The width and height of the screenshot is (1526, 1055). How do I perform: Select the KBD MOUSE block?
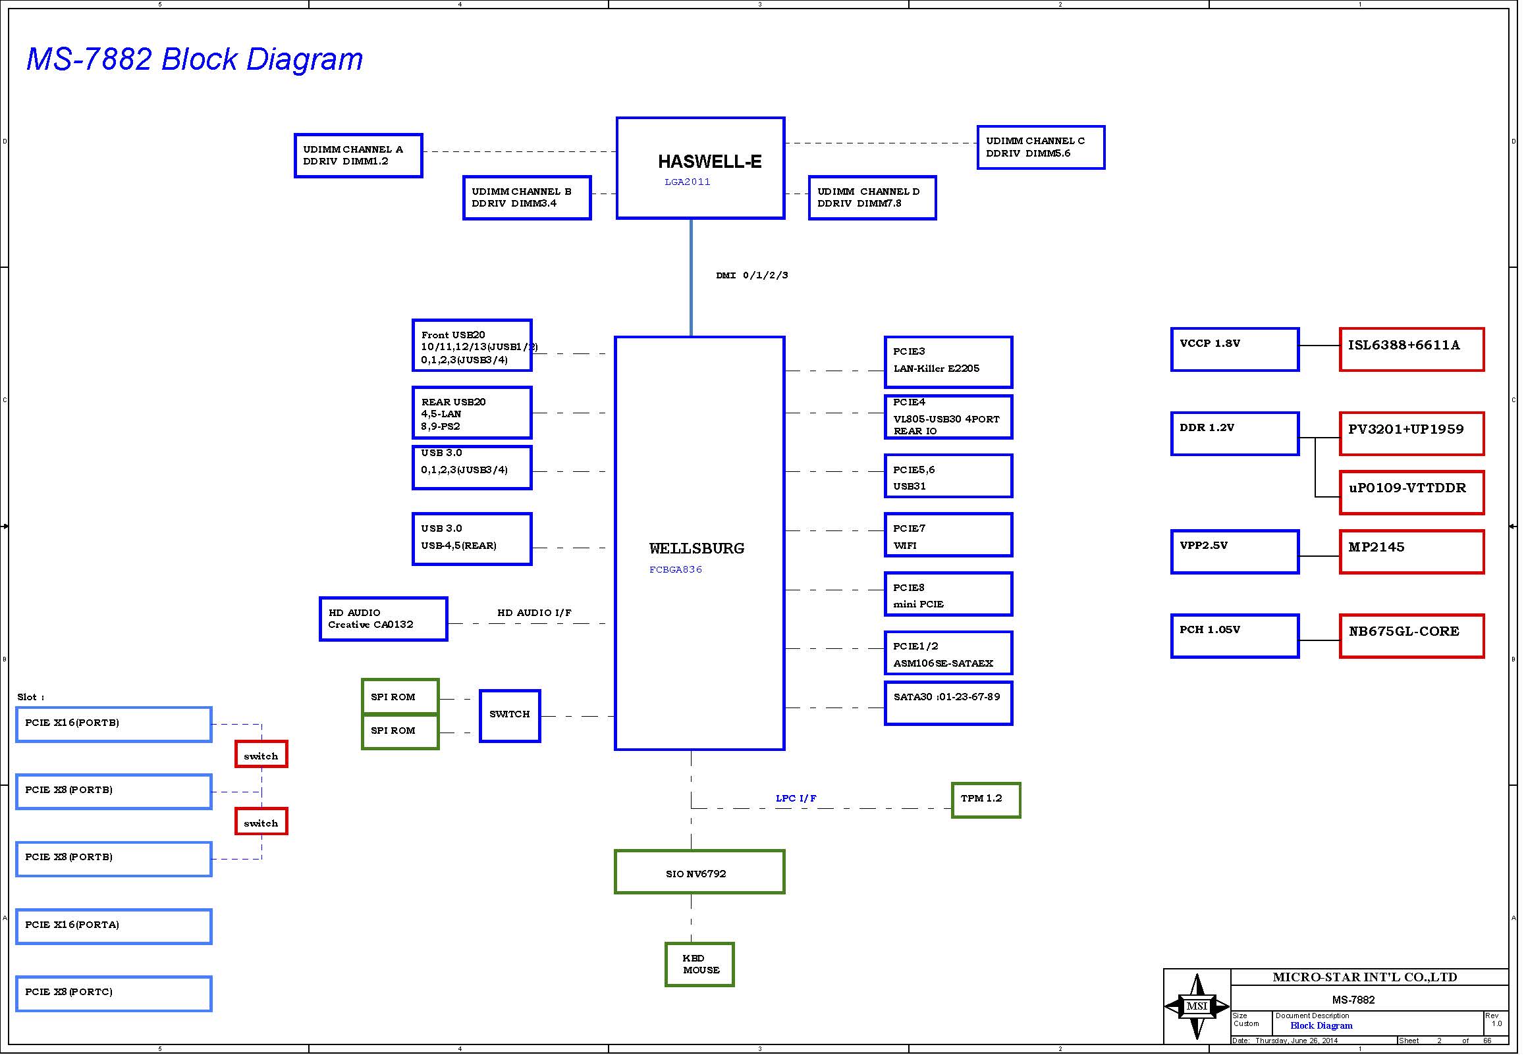(699, 964)
